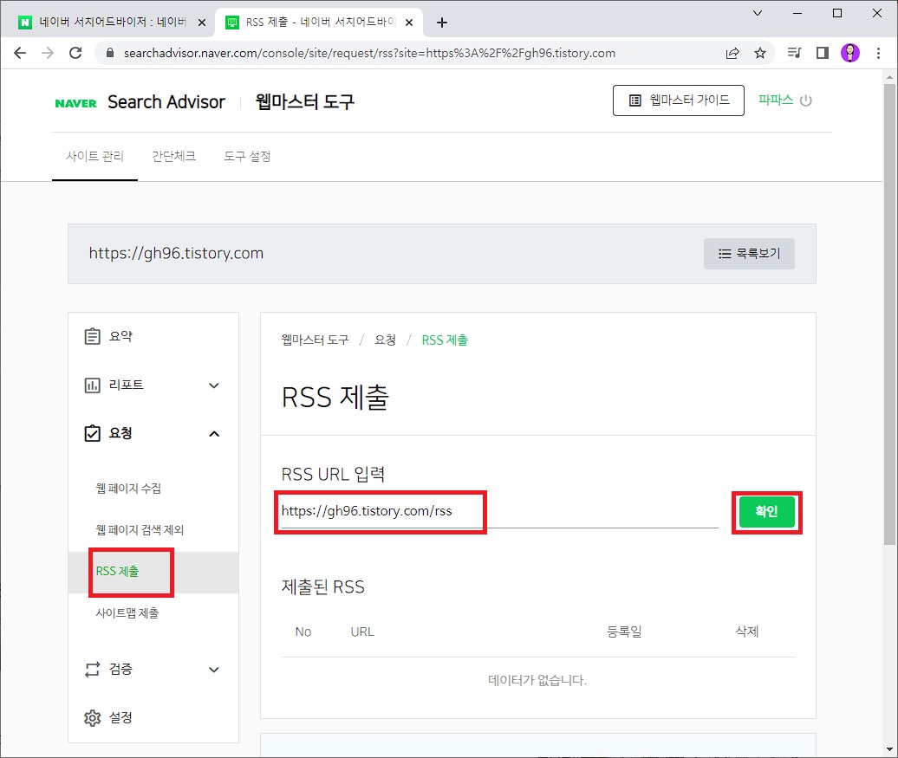Click the browser address bar URL

coord(369,53)
